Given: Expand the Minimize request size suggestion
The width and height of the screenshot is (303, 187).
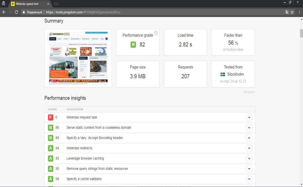Looking at the screenshot, I should pos(249,117).
